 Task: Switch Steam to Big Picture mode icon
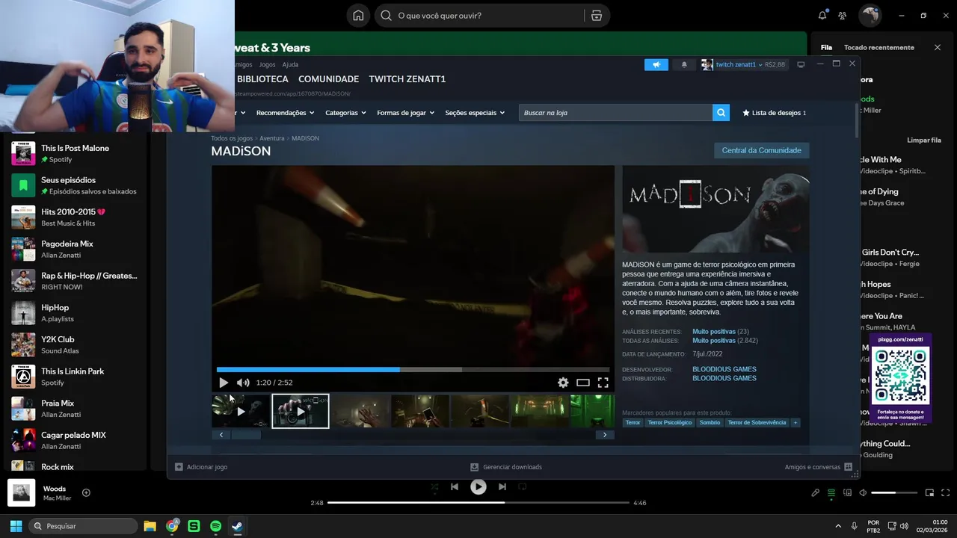(x=801, y=65)
